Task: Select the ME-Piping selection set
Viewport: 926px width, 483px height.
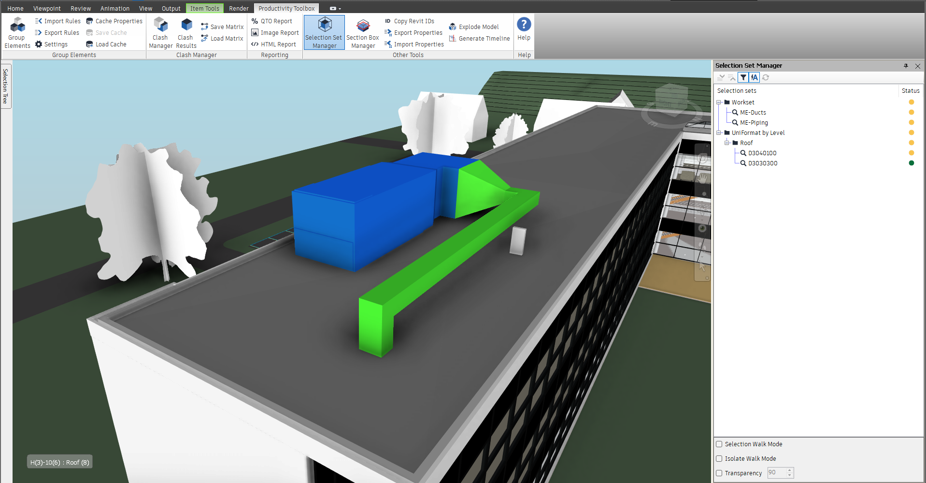Action: 754,123
